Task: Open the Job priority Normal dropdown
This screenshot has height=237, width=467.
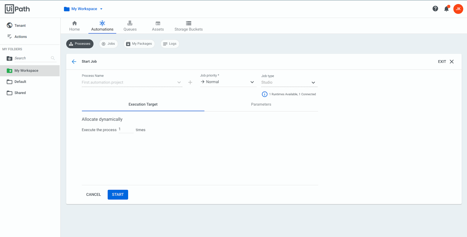Action: (228, 82)
